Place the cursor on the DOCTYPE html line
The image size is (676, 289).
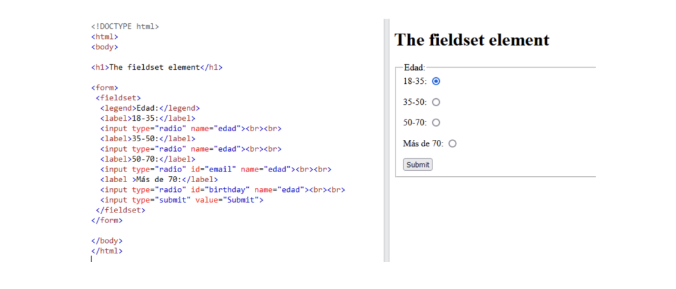pyautogui.click(x=125, y=26)
